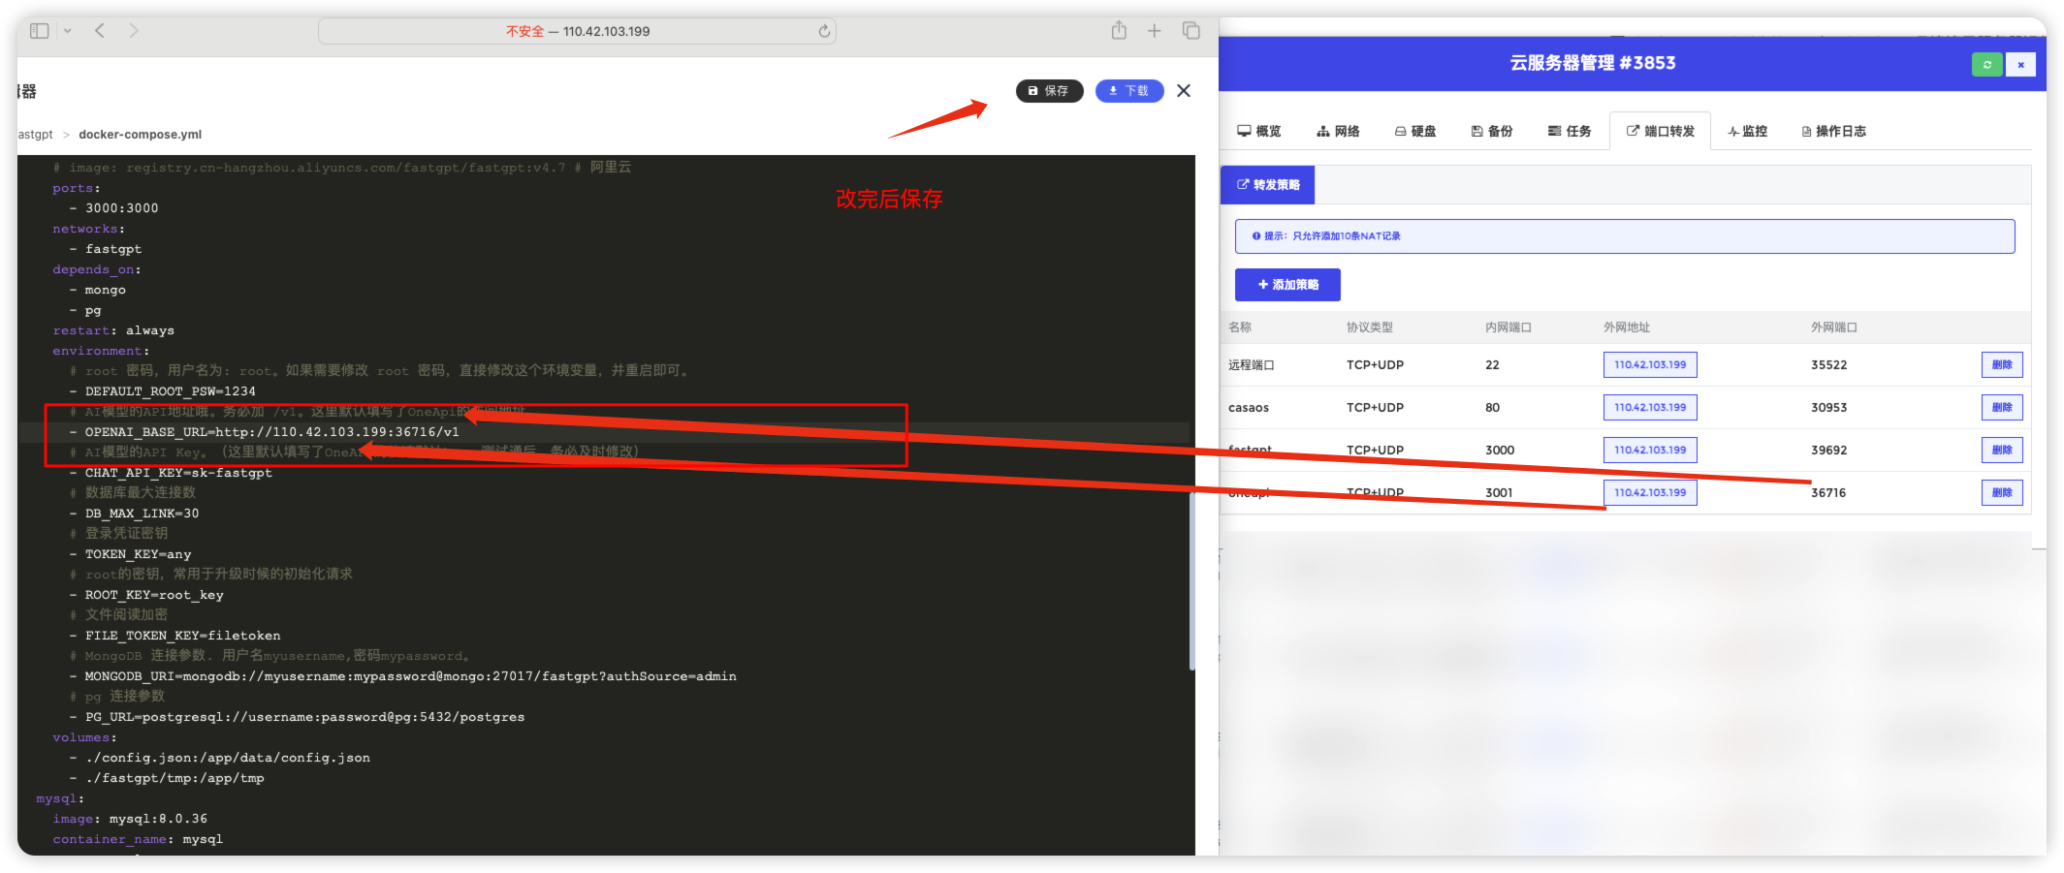Click the 外网端口 column header
Viewport: 2064px width, 873px height.
1833,327
